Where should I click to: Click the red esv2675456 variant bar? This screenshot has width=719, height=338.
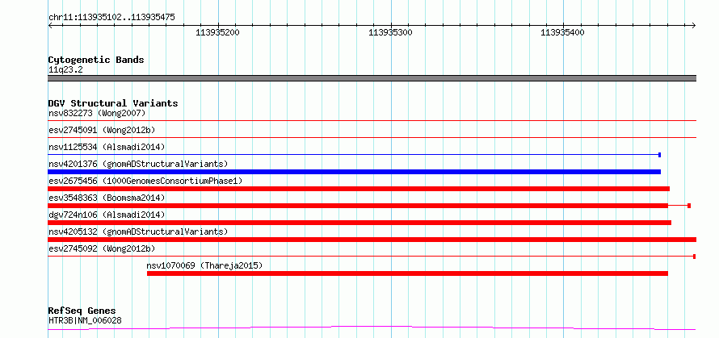point(359,189)
